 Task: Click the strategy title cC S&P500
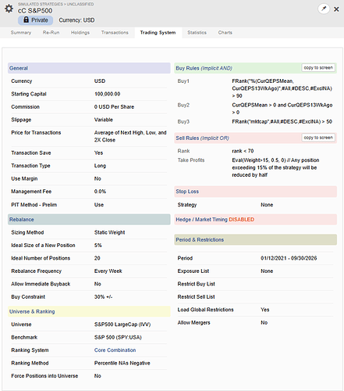click(x=35, y=11)
